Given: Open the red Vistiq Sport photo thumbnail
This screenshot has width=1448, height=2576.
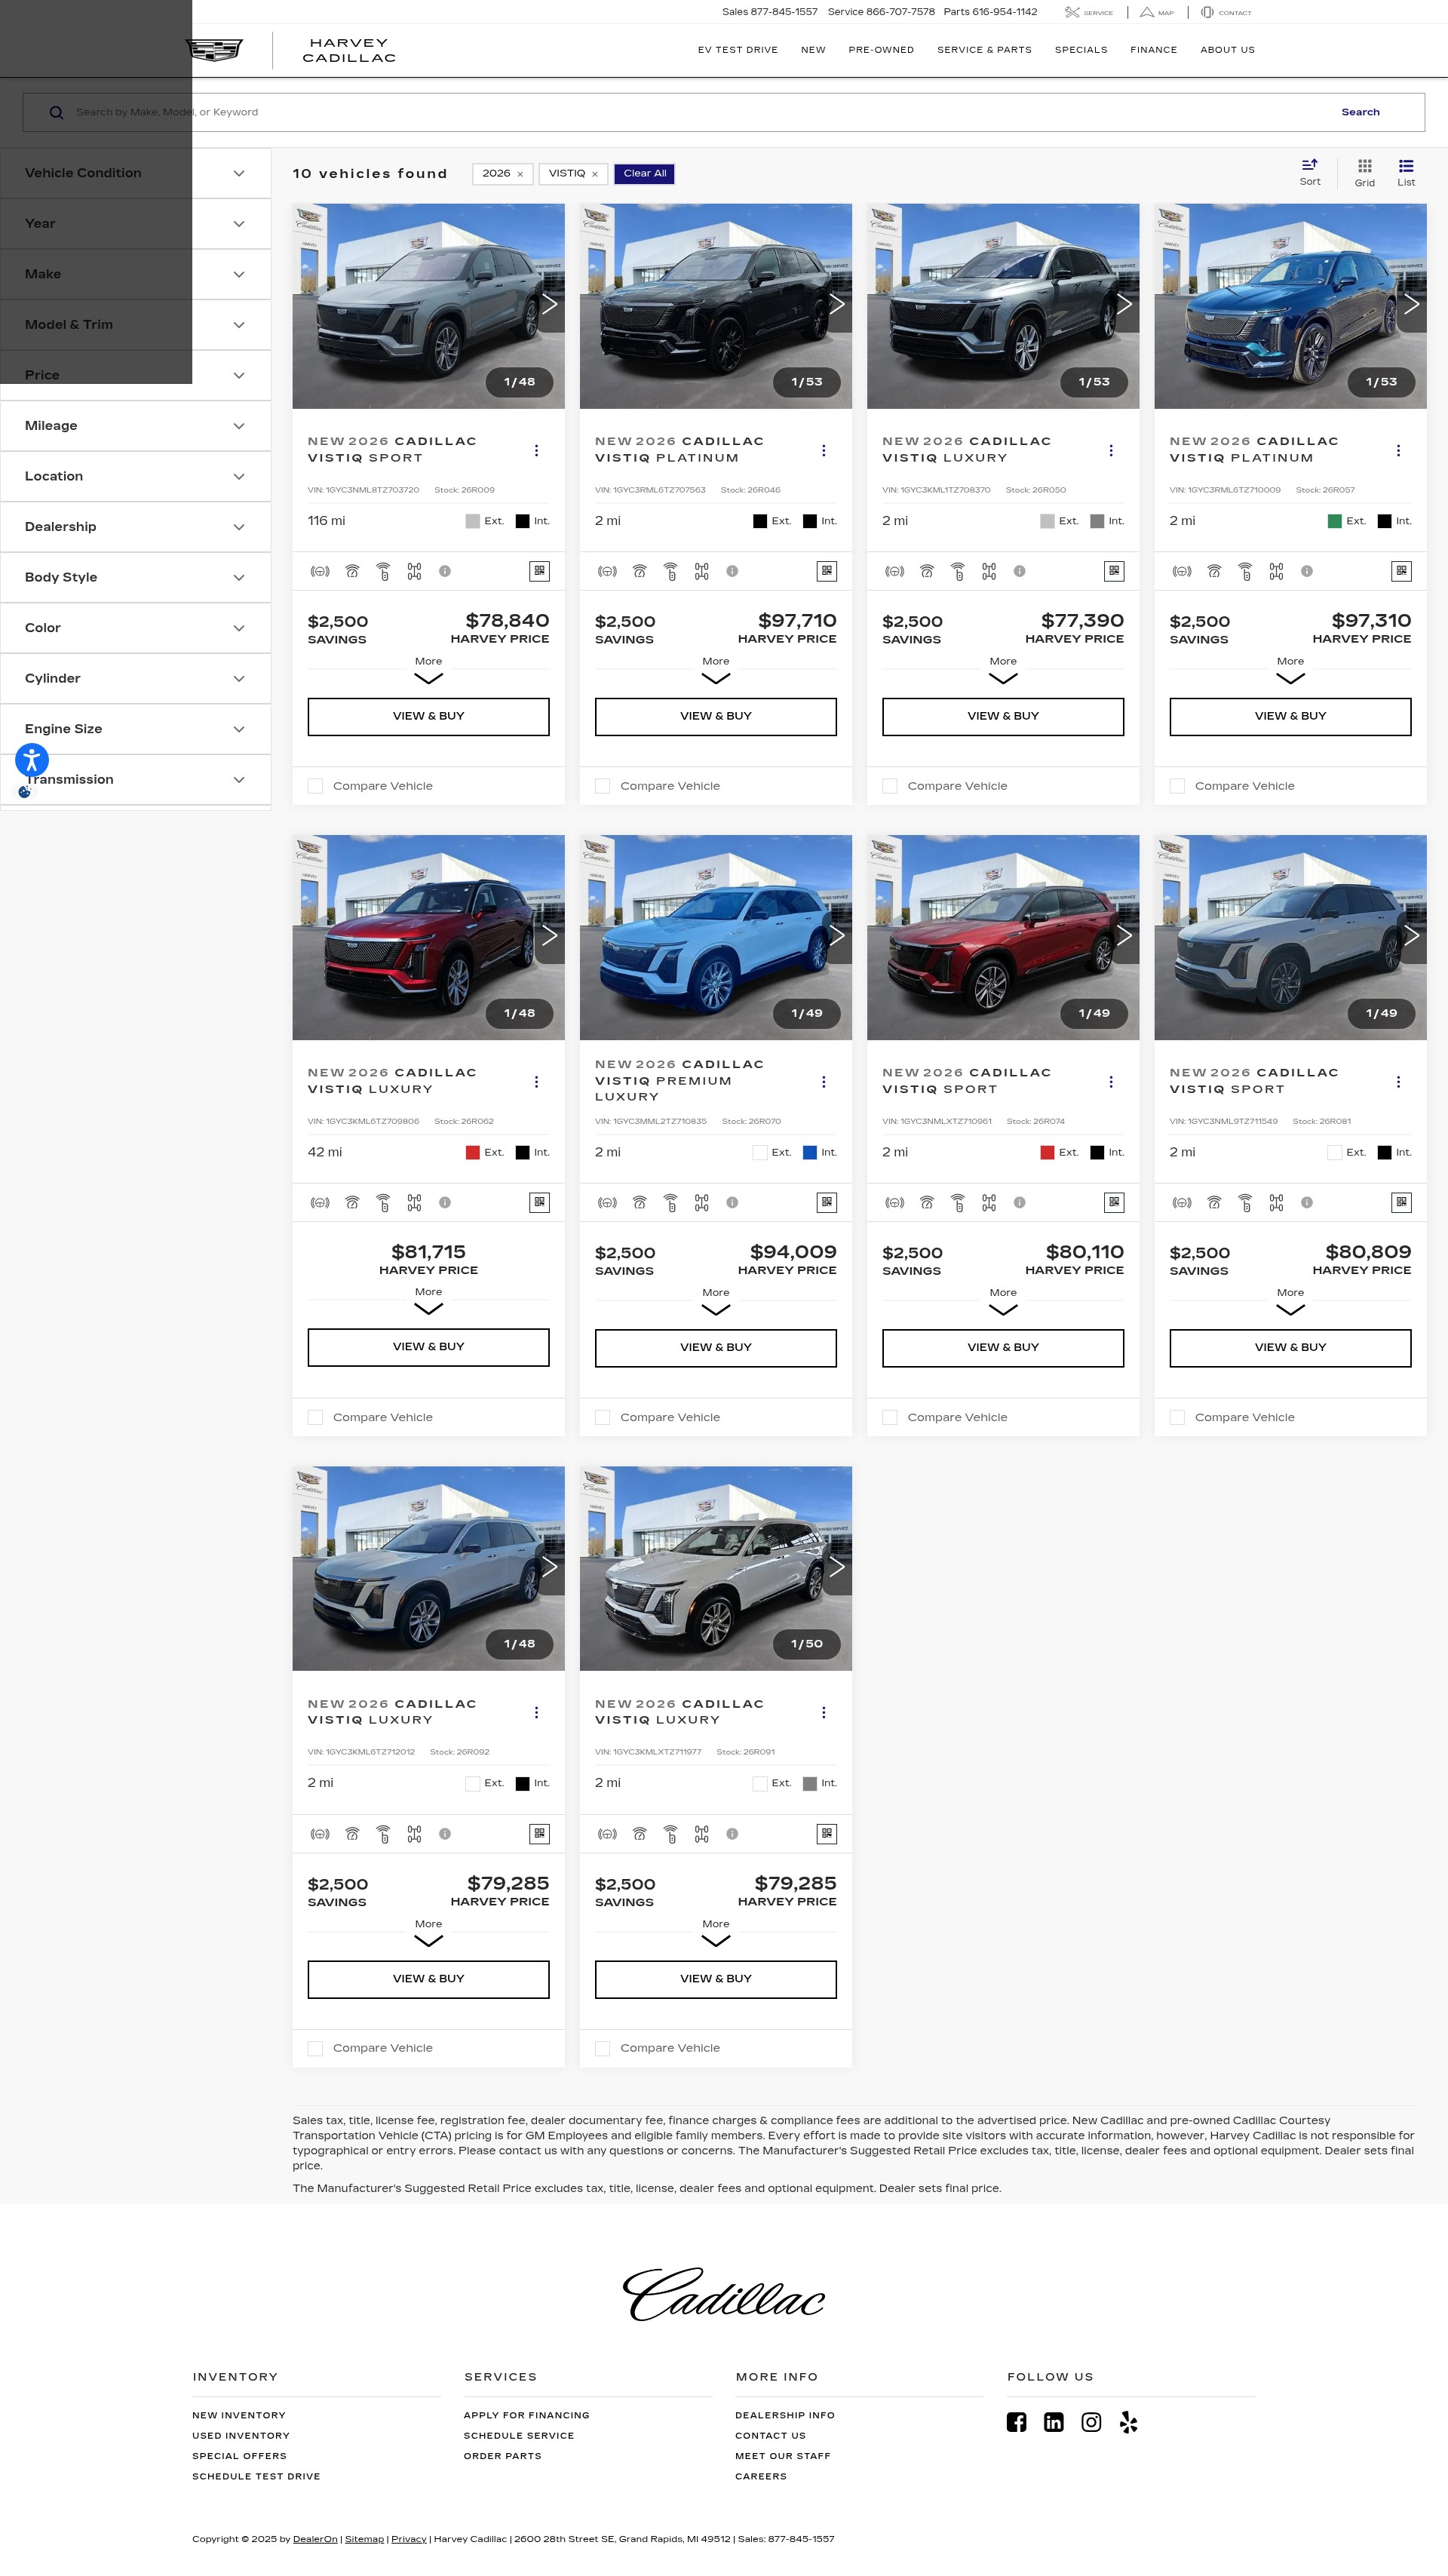Looking at the screenshot, I should (x=1003, y=937).
